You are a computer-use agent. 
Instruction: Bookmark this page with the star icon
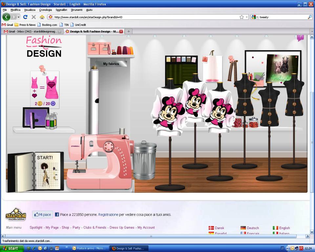[242, 17]
